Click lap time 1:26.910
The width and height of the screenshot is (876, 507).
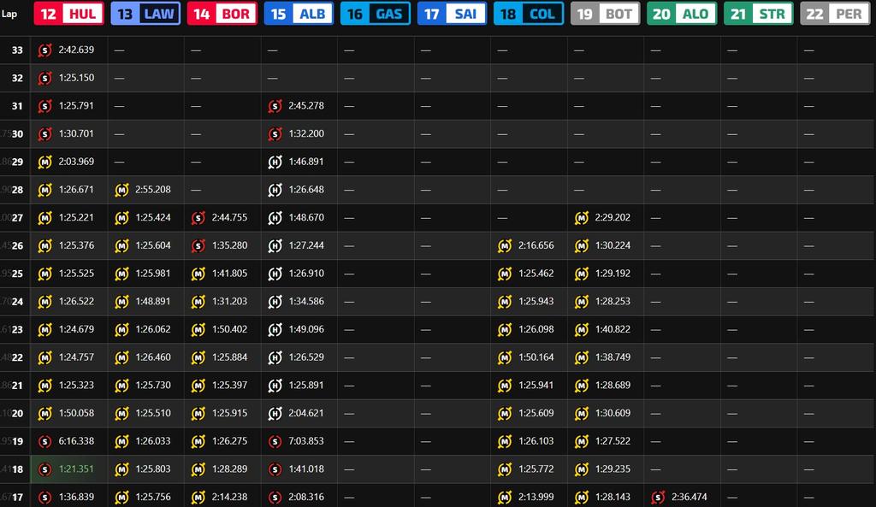click(x=306, y=274)
